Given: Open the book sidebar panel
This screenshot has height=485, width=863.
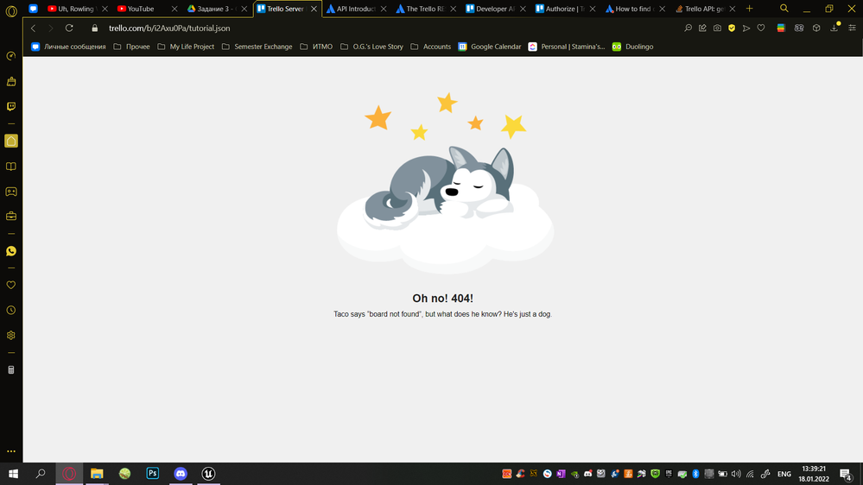Looking at the screenshot, I should point(11,166).
